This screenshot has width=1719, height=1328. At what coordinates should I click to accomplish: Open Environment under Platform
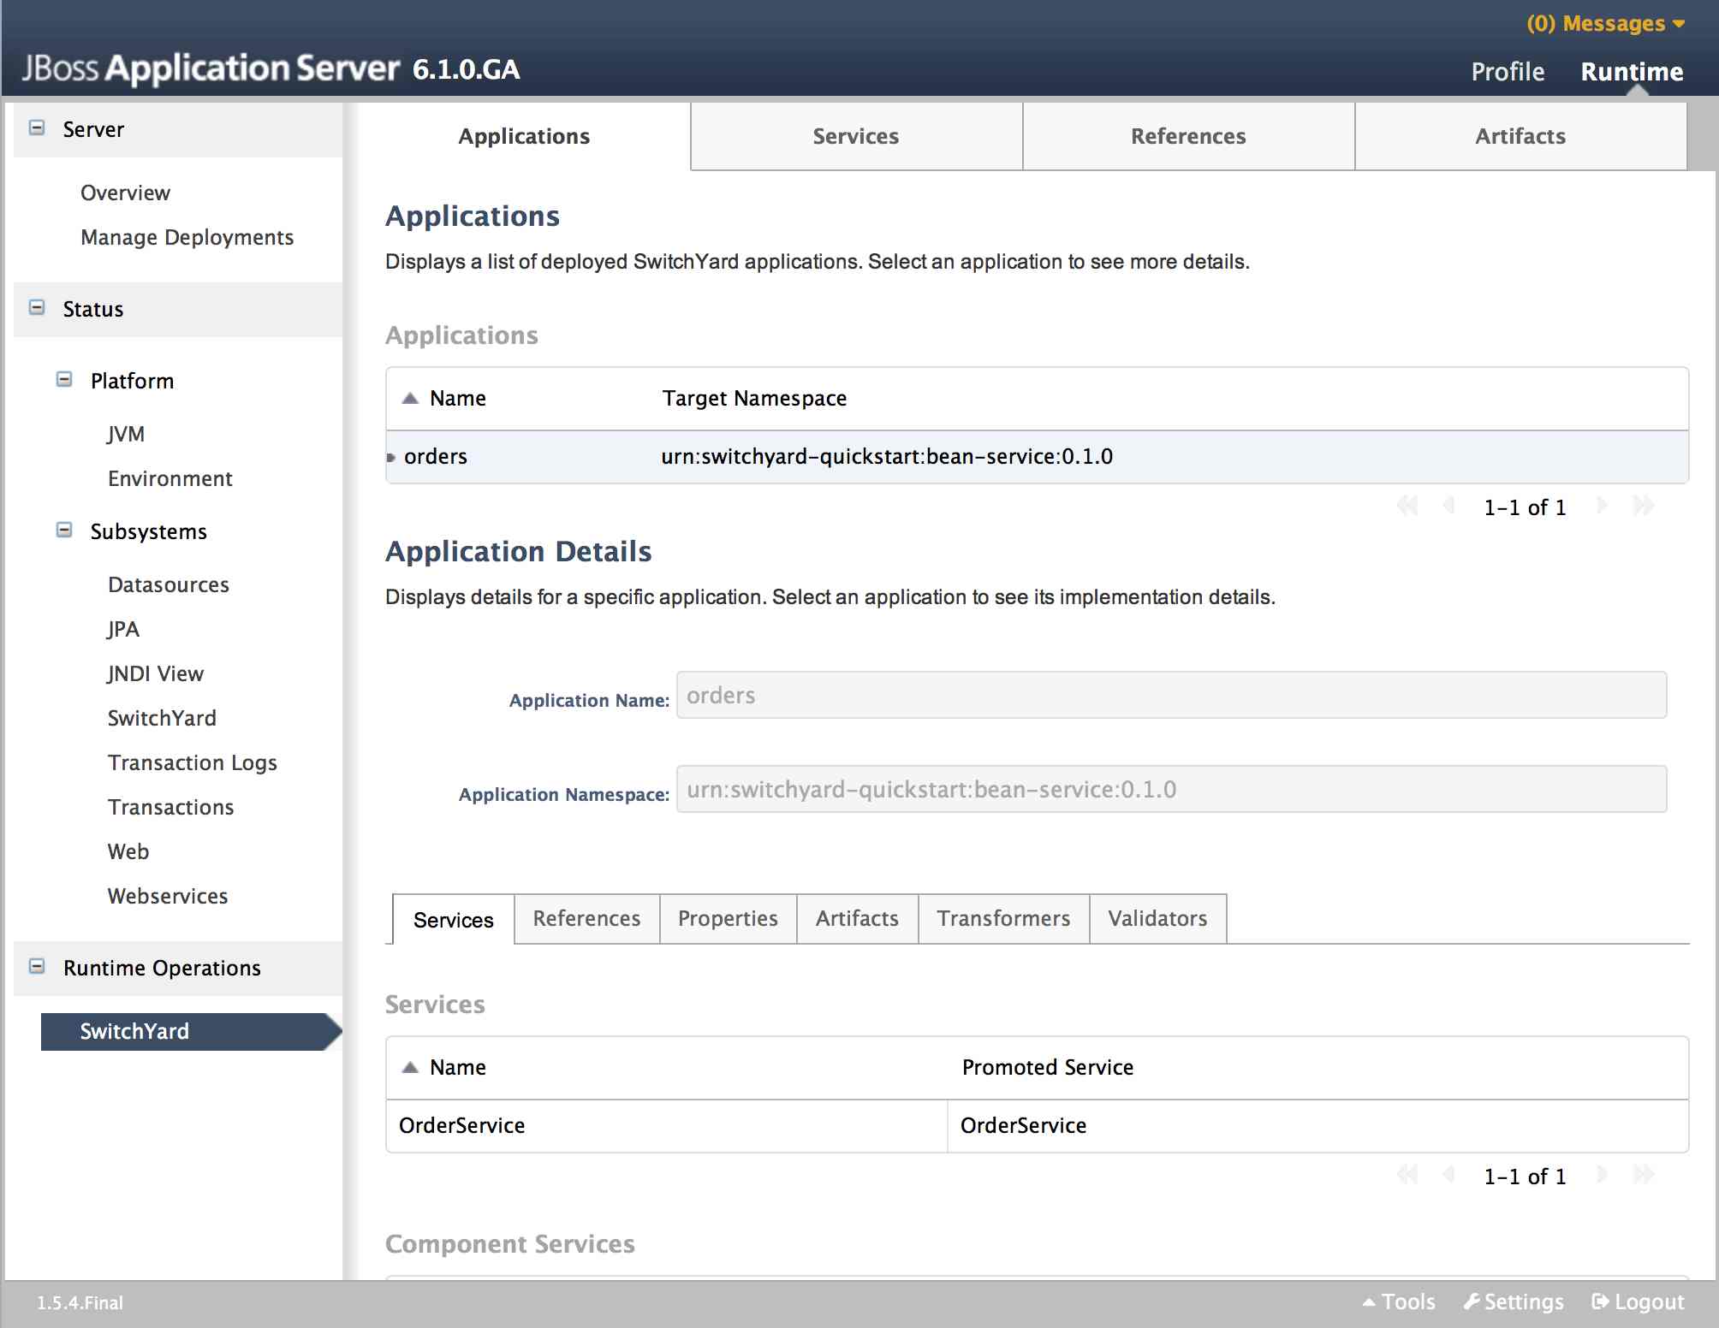[x=170, y=479]
